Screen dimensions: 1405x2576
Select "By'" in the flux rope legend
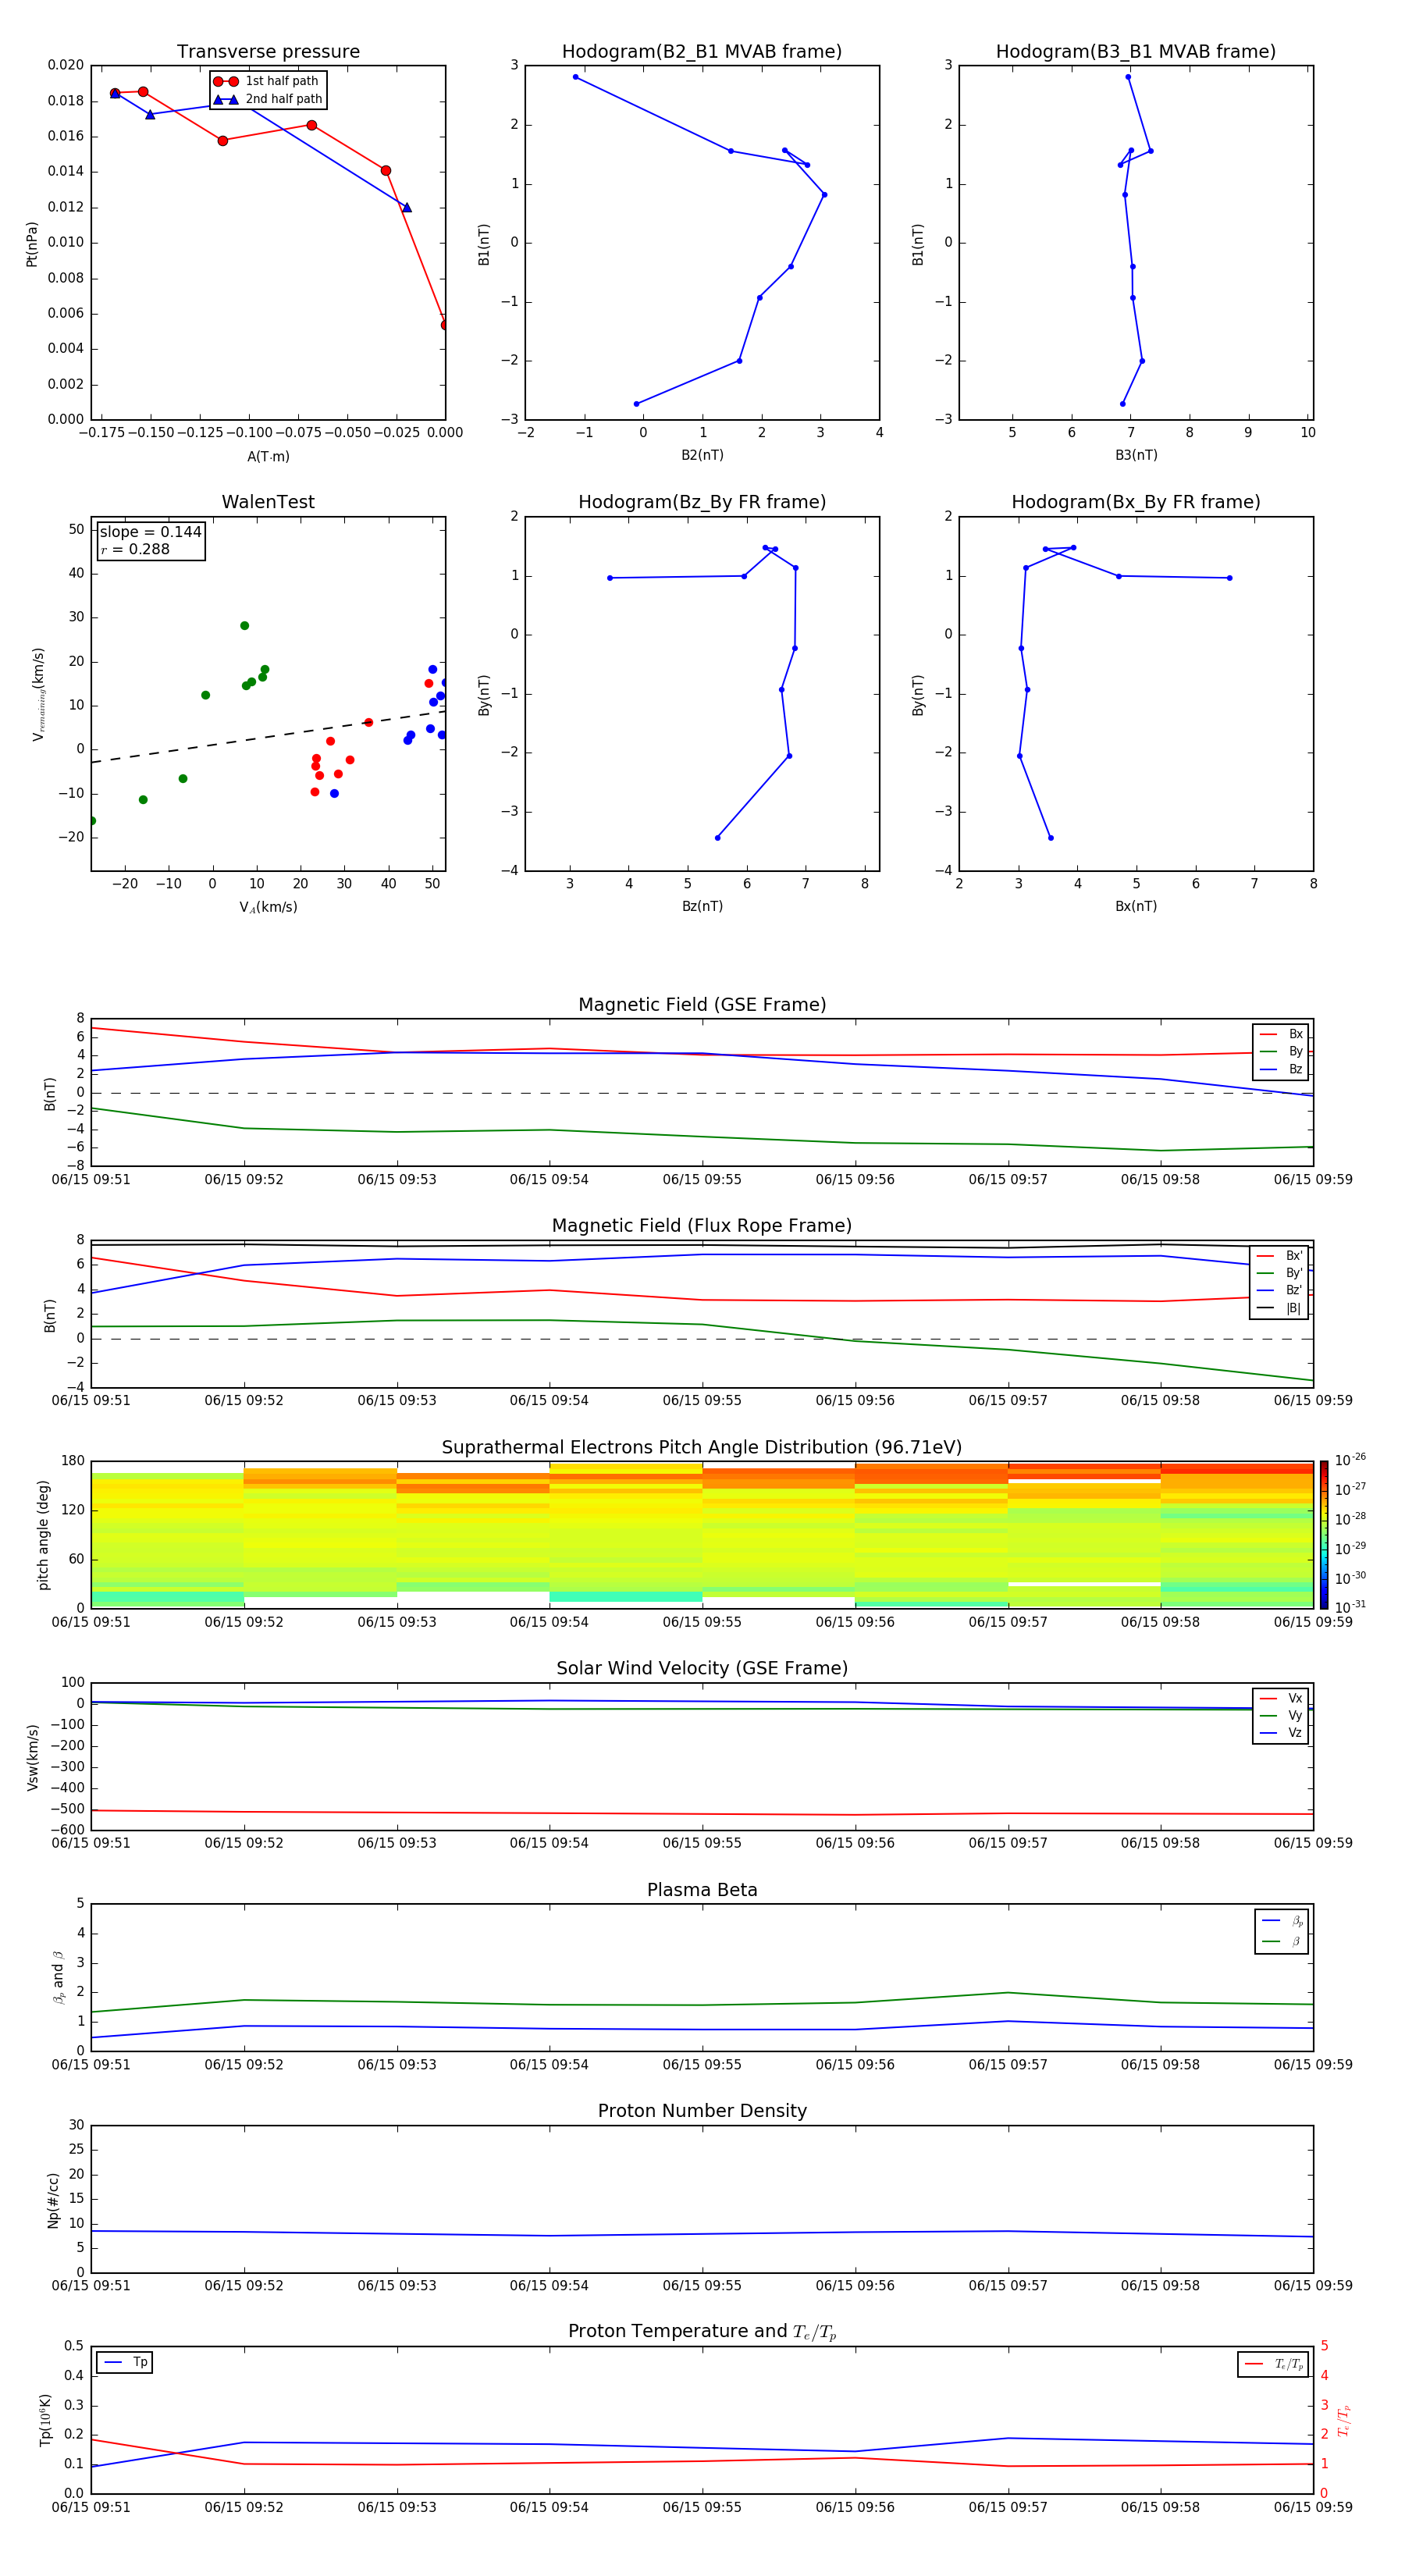click(1280, 1273)
